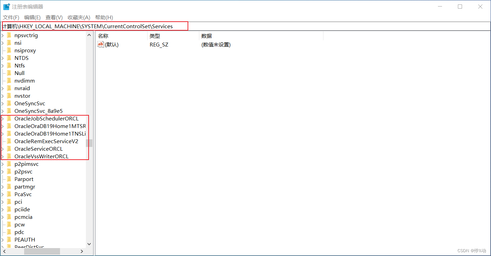This screenshot has width=491, height=256.
Task: Expand the nsi key
Action: 3,43
